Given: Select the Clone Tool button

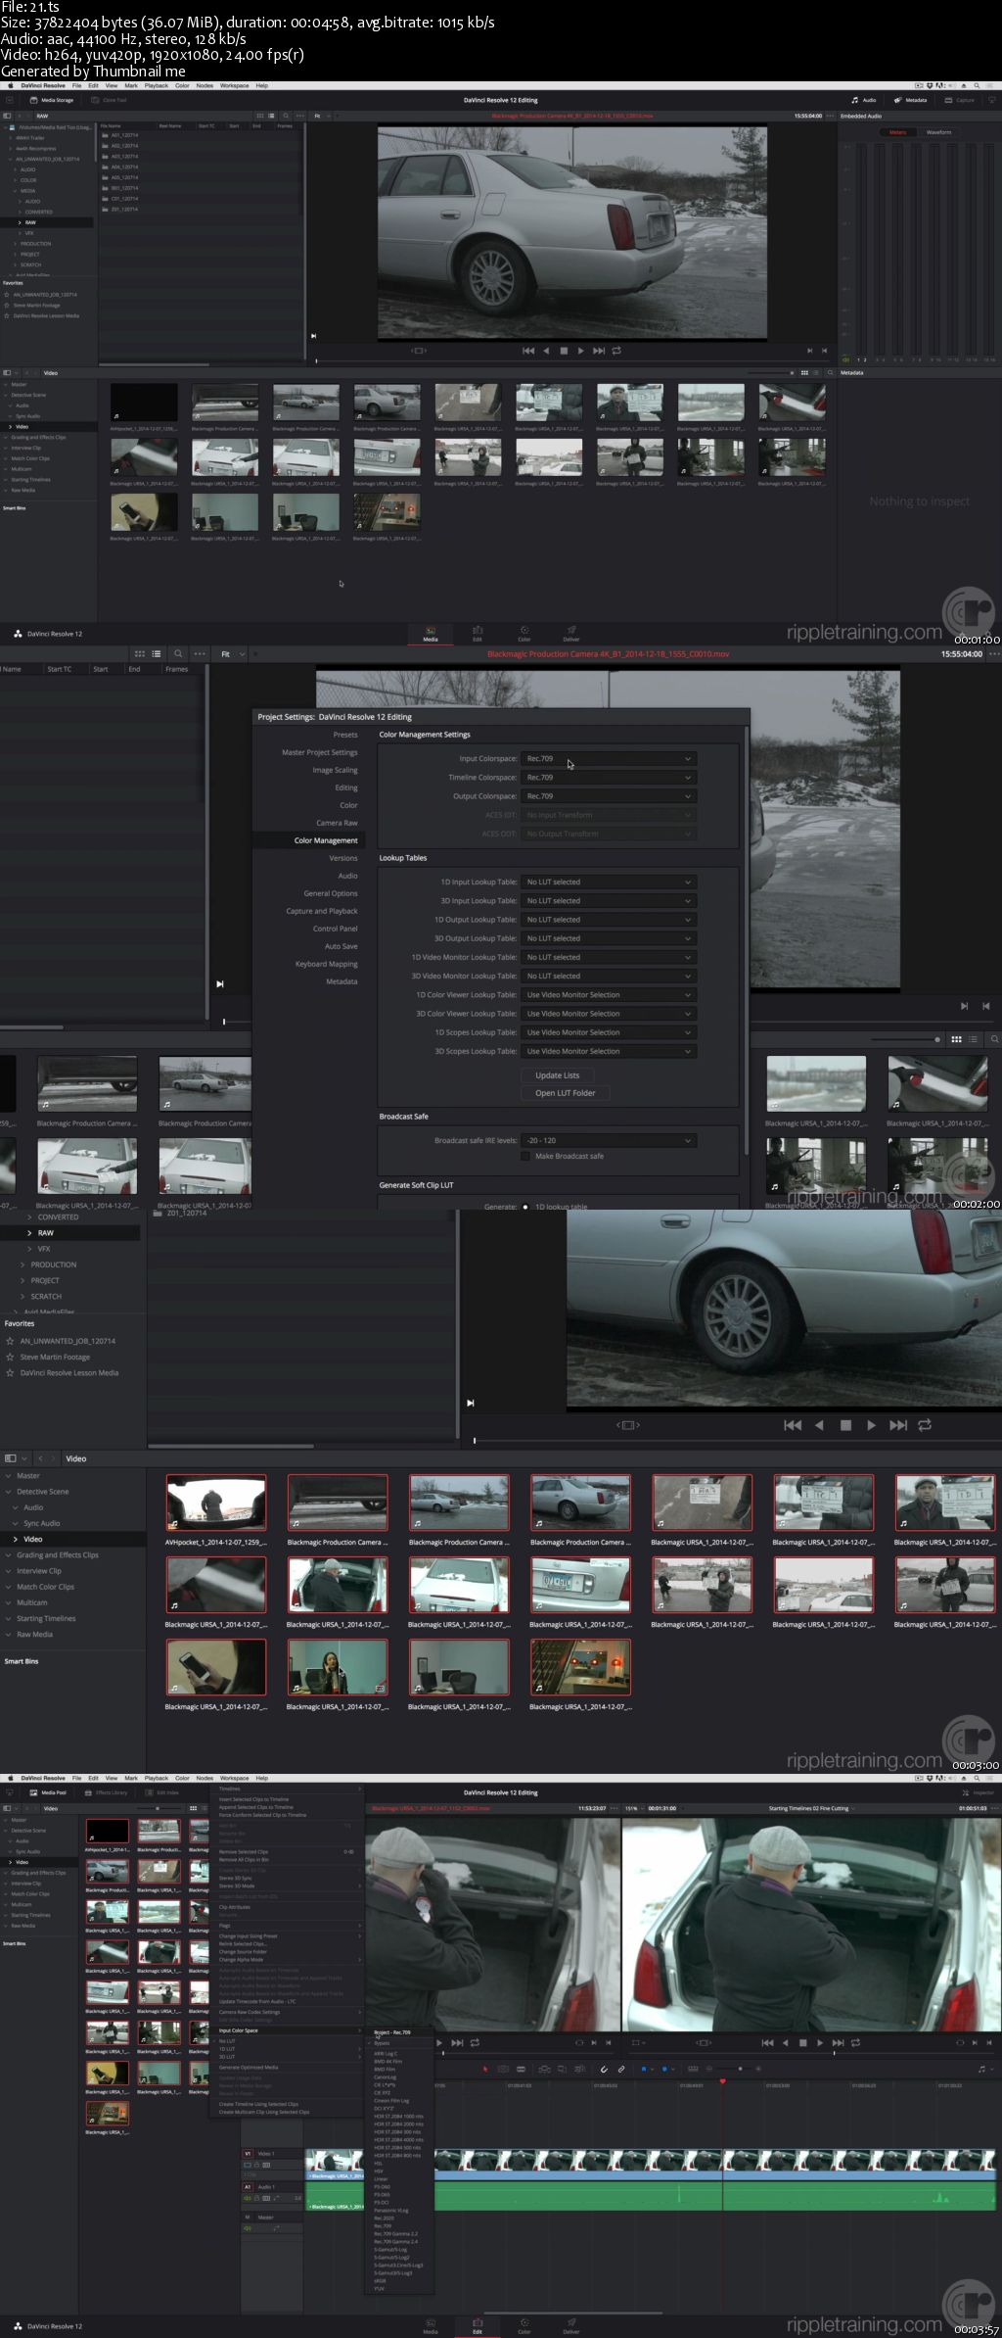Looking at the screenshot, I should [110, 100].
